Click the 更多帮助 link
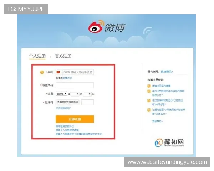214x171 pixels. [157, 121]
